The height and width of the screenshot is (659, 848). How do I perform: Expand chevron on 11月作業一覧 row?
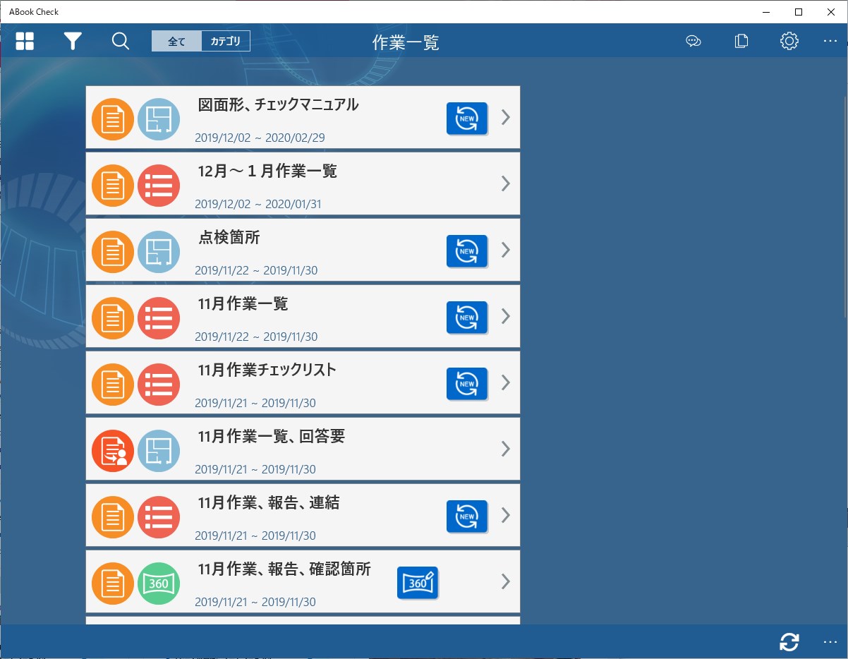point(505,316)
